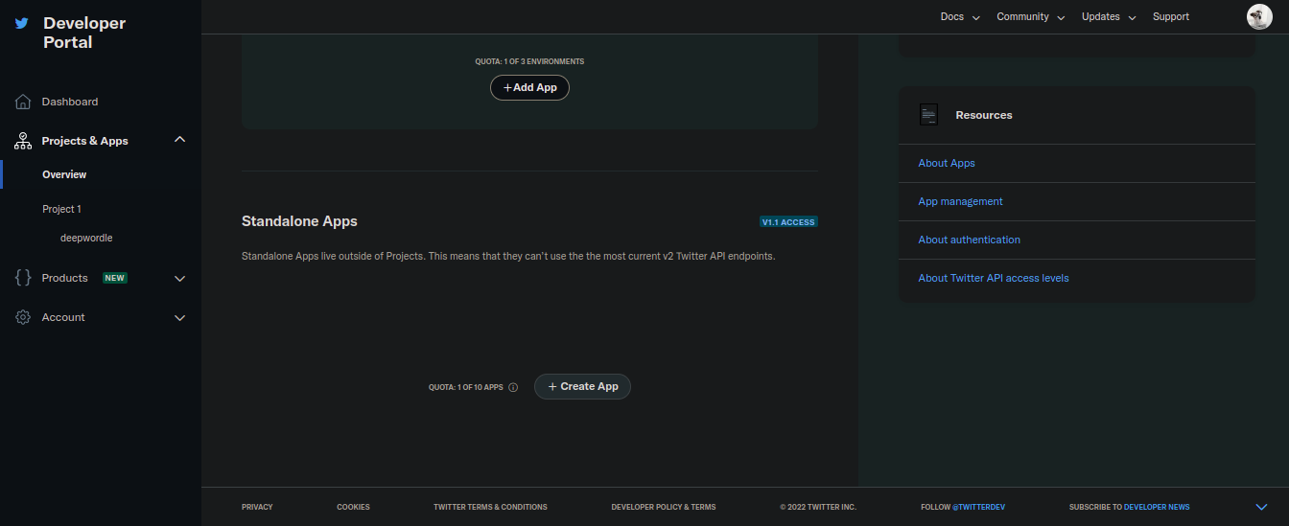The image size is (1289, 526).
Task: Click the Dashboard house icon
Action: 23,102
